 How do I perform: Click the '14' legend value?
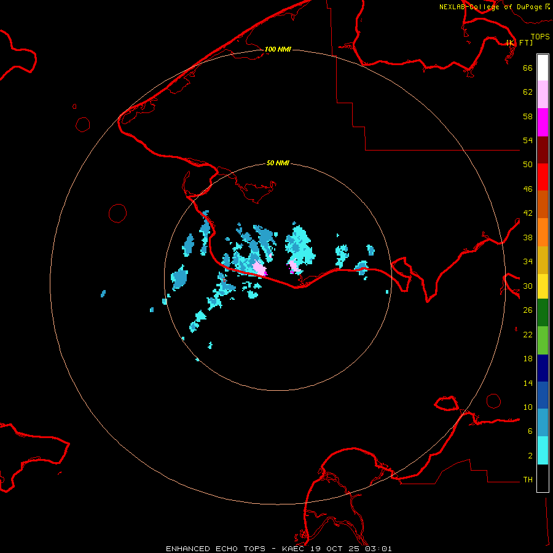(x=528, y=383)
